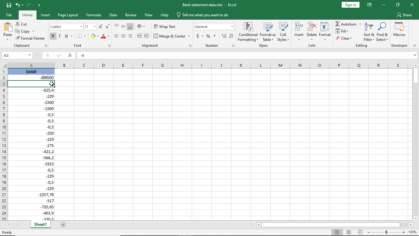Switch to the Review tab

(131, 15)
